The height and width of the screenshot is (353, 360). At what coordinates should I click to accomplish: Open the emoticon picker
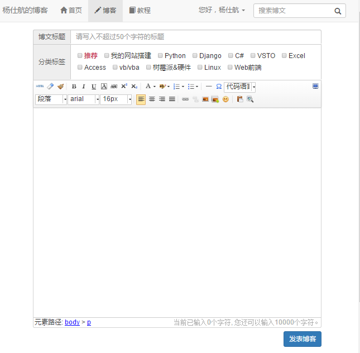(x=225, y=99)
